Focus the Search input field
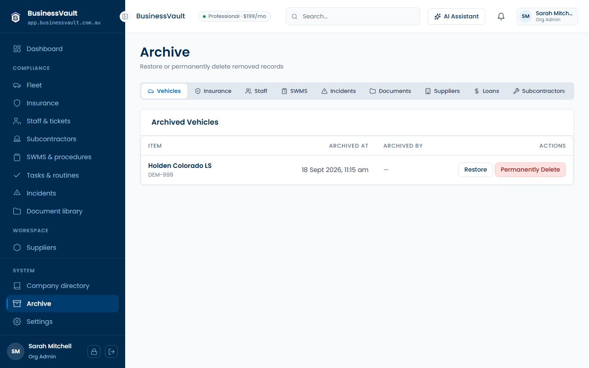 353,17
